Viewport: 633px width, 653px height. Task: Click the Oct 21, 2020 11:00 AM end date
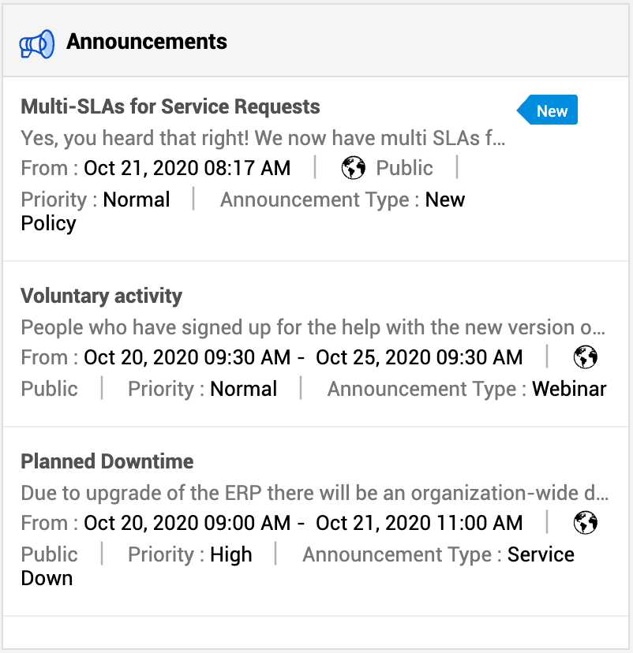click(x=419, y=523)
